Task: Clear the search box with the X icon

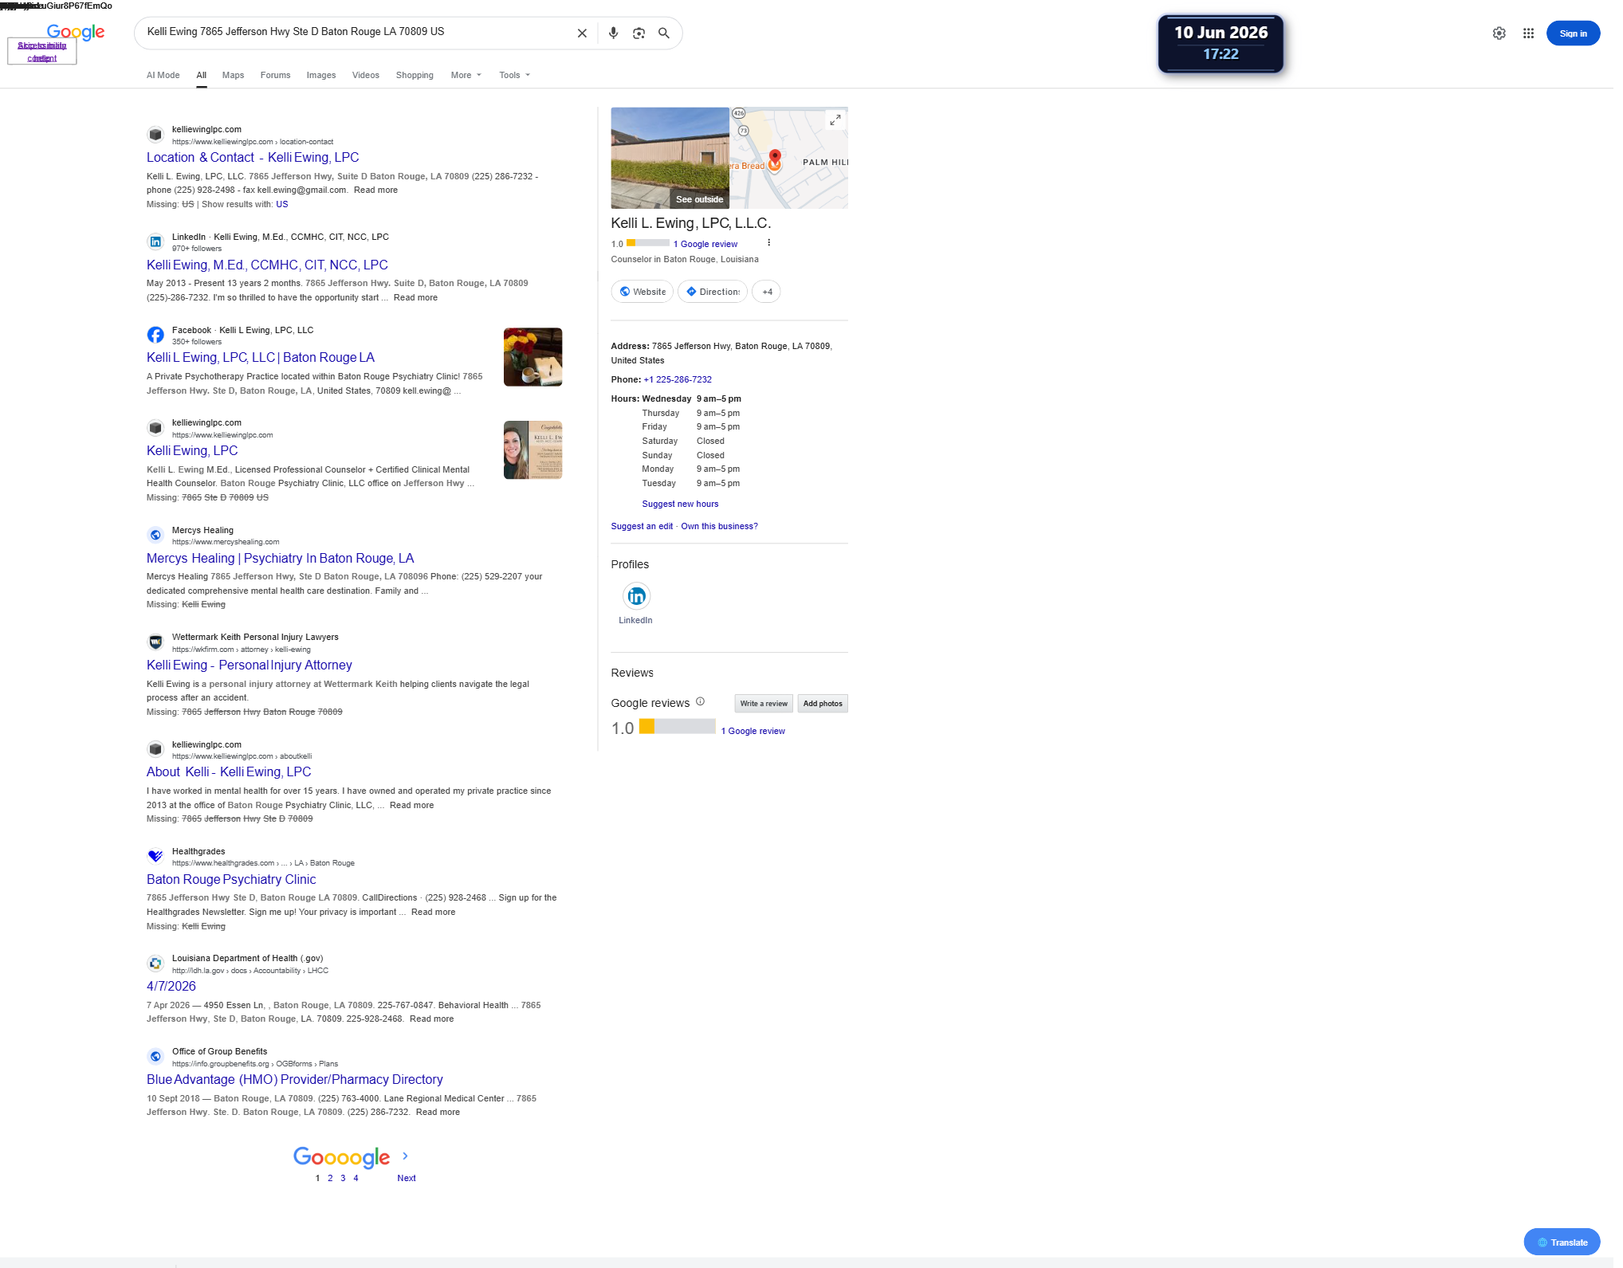Action: pyautogui.click(x=582, y=33)
